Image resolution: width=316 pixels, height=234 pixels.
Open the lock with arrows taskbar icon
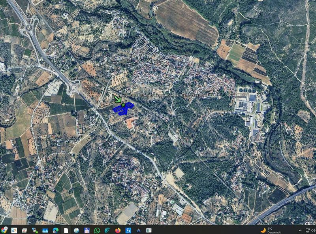tap(35, 230)
